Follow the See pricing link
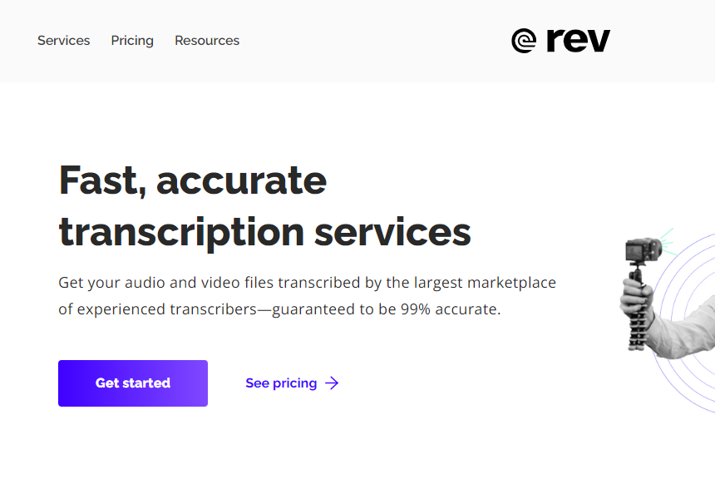715x479 pixels. [281, 383]
